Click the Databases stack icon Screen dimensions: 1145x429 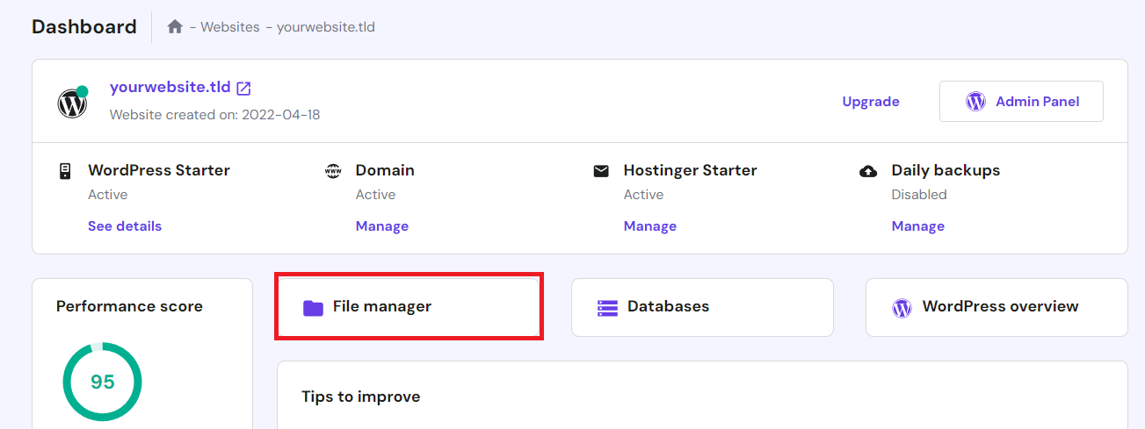(607, 307)
